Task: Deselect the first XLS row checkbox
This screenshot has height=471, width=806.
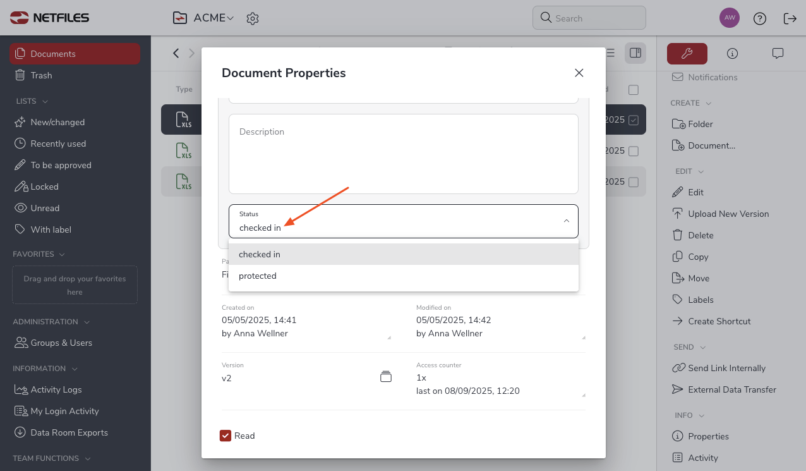Action: coord(634,120)
